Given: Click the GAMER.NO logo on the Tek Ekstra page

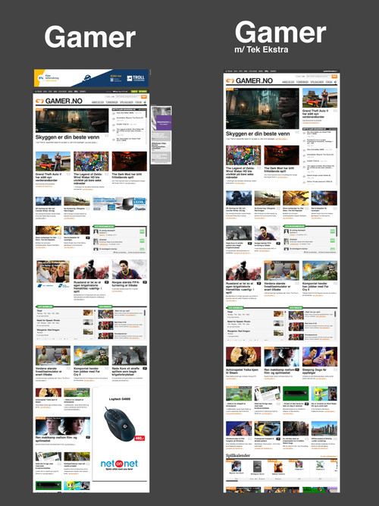Looking at the screenshot, I should pyautogui.click(x=249, y=80).
